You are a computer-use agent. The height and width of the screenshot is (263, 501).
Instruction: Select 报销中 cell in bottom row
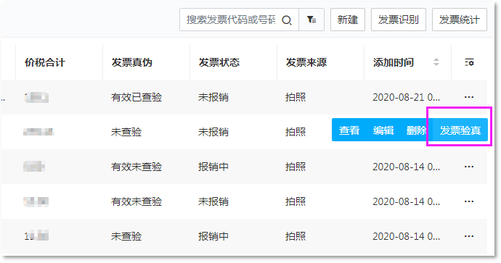point(213,236)
